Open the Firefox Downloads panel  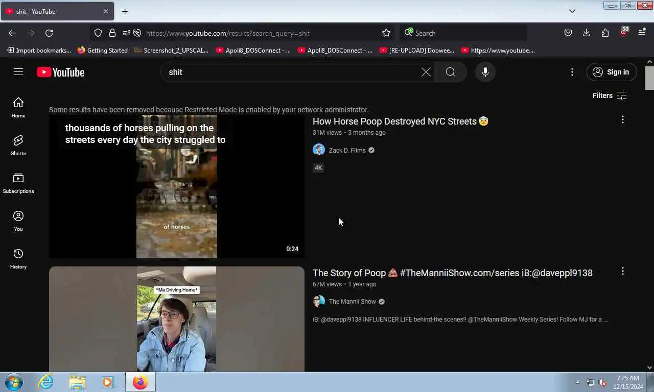click(x=587, y=33)
